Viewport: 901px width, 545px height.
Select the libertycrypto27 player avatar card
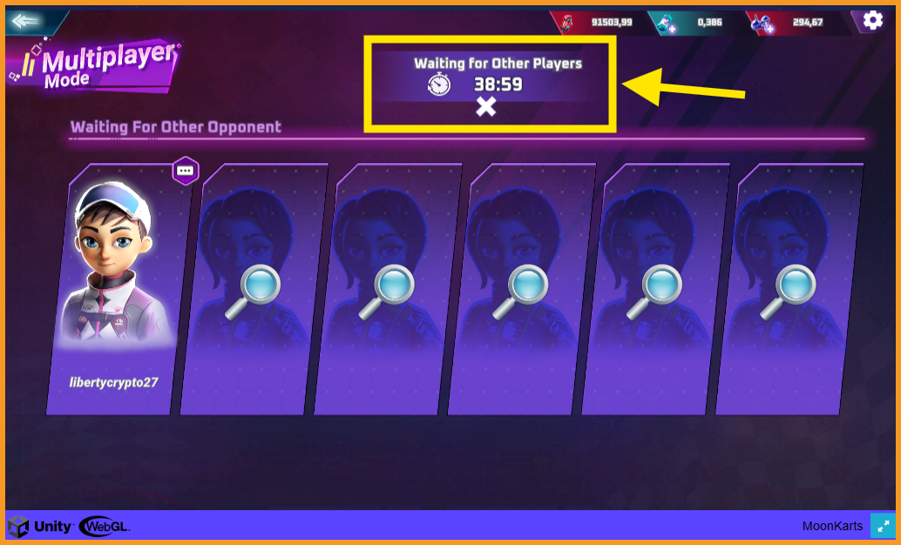point(120,289)
